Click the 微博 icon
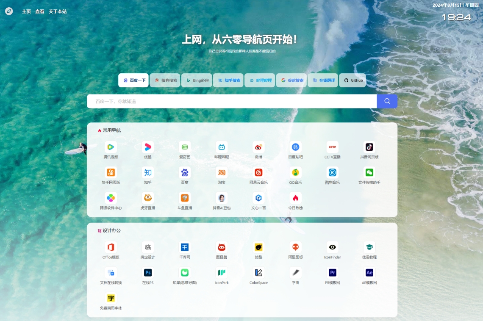 click(x=258, y=147)
